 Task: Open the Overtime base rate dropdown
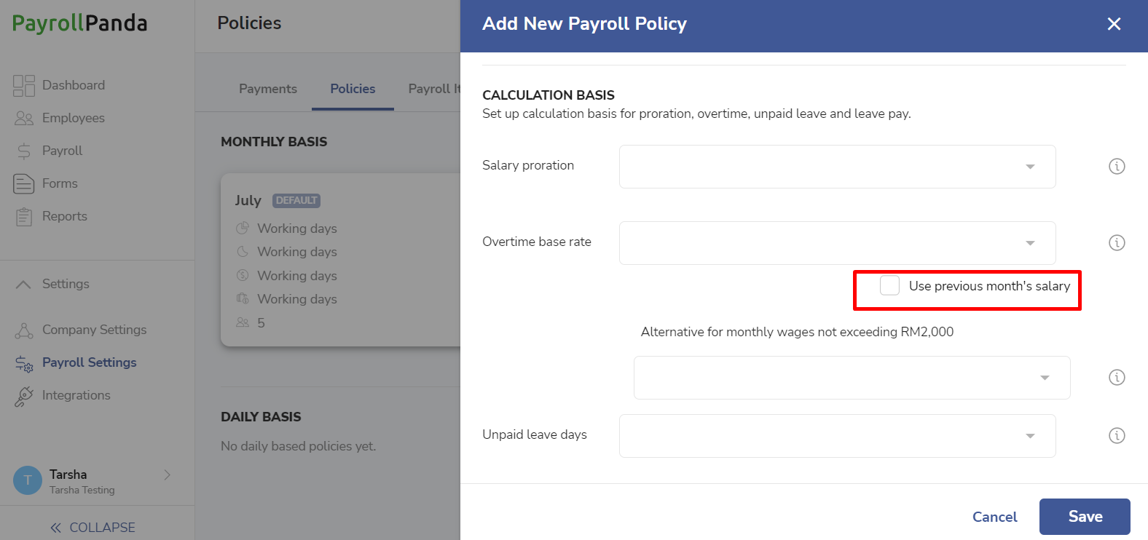point(837,243)
